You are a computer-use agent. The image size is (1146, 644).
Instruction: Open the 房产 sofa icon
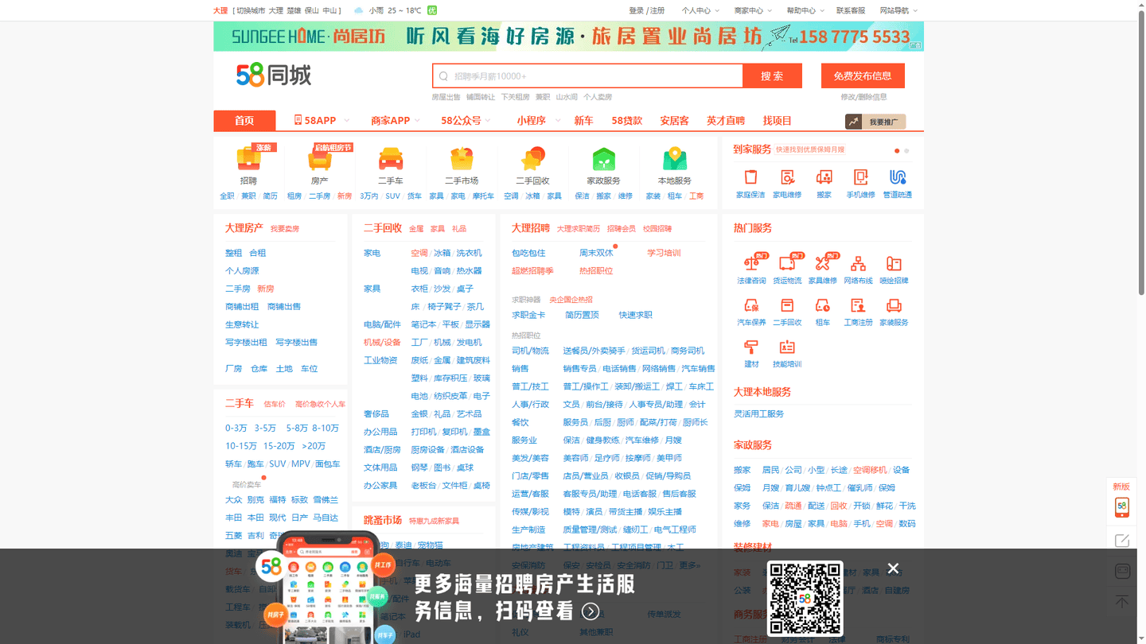[320, 159]
